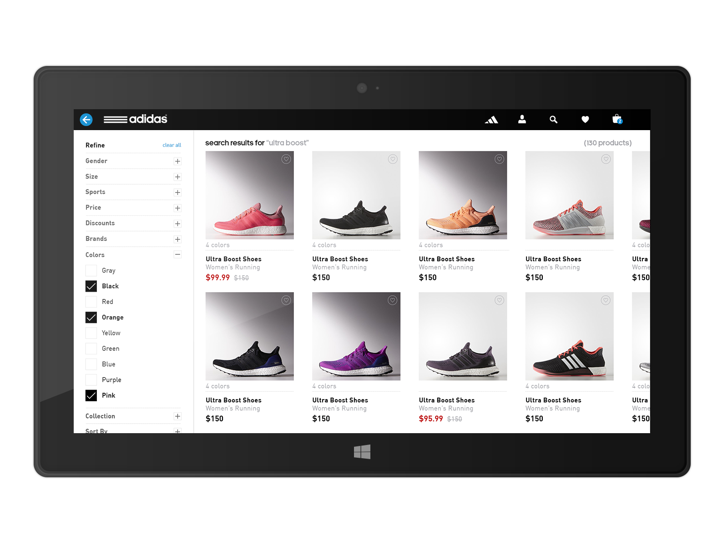Check the Purple color filter
Viewport: 728px width, 546px height.
click(x=91, y=380)
